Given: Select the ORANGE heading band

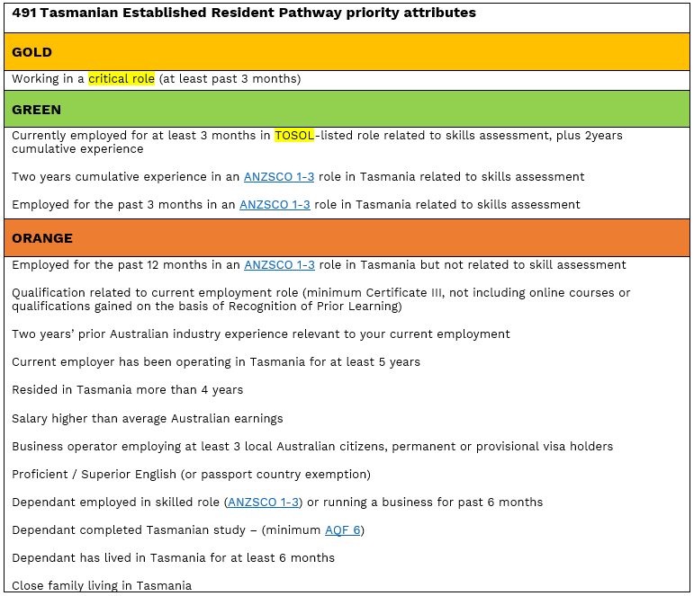Looking at the screenshot, I should 347,238.
